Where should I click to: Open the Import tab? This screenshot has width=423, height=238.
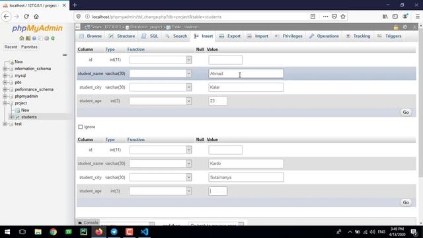(257, 36)
